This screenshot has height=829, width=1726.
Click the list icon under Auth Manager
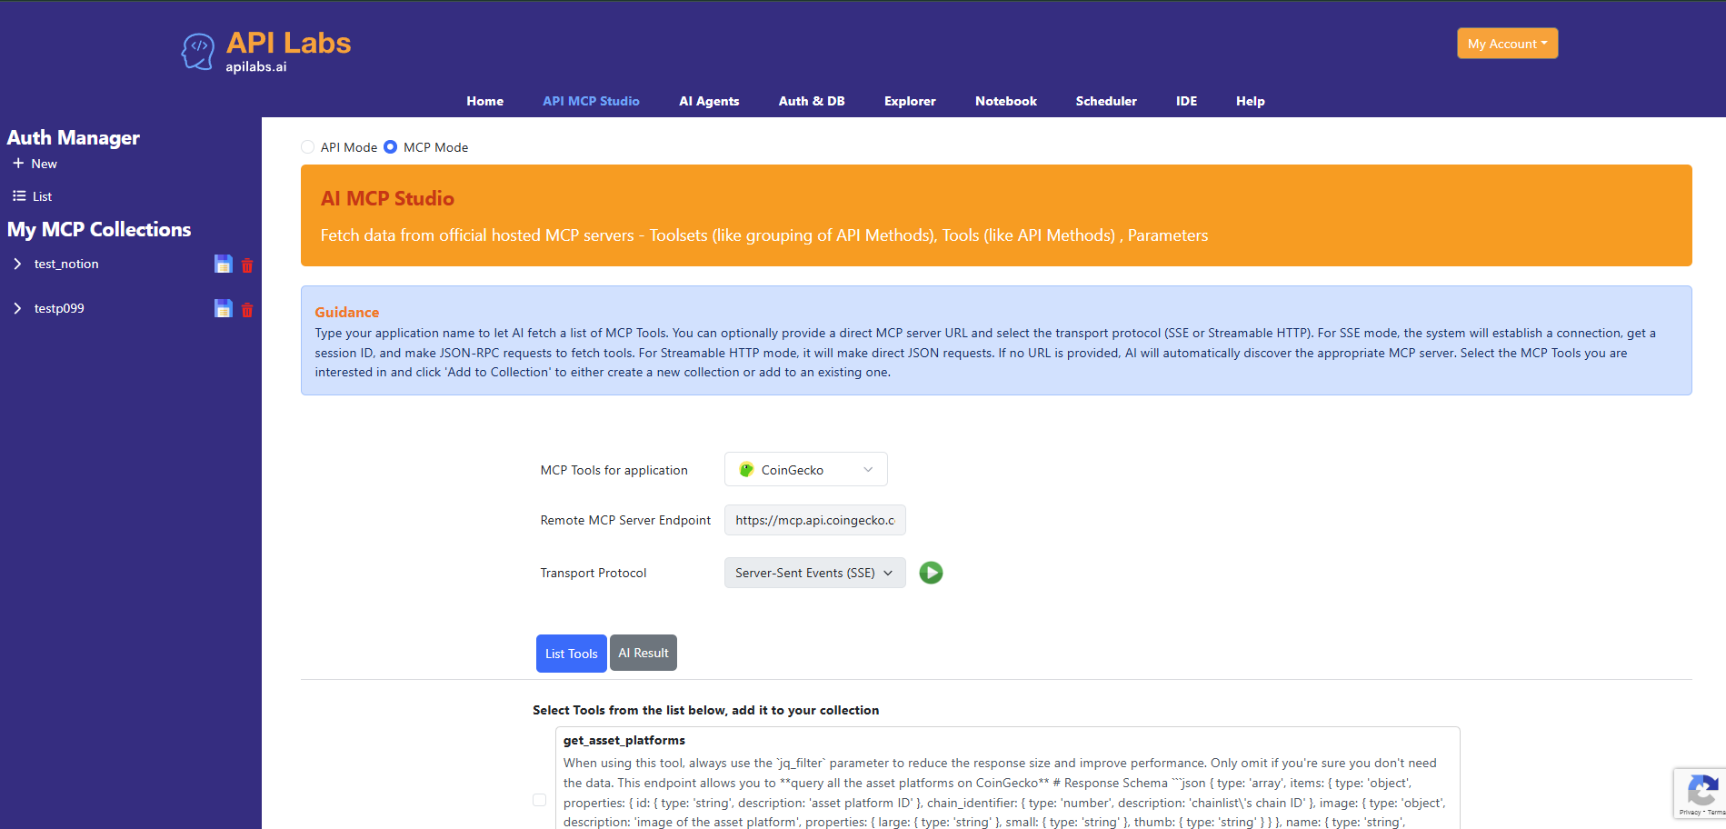pyautogui.click(x=19, y=196)
